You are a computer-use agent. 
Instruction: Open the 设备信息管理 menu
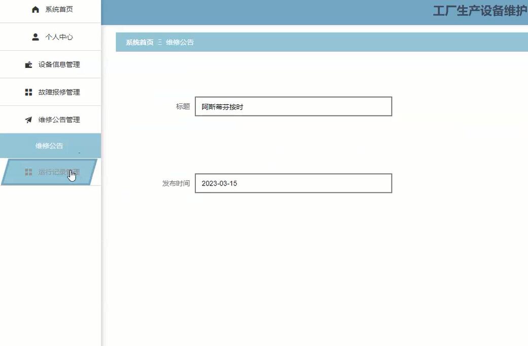(58, 64)
